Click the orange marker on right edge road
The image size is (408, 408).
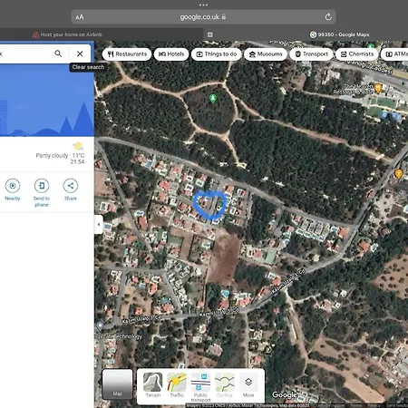pyautogui.click(x=399, y=174)
